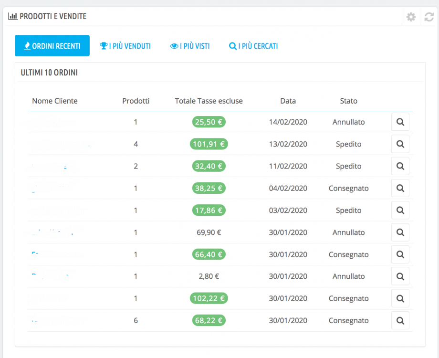439x358 pixels.
Task: Switch to Ordini Recenti tab
Action: [52, 46]
